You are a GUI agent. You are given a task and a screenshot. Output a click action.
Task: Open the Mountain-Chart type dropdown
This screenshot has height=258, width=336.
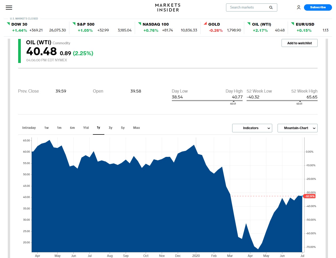click(298, 128)
